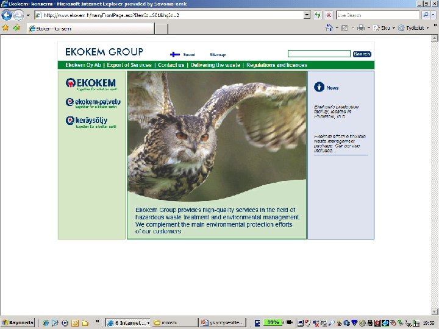Click into the browser address bar
This screenshot has height=329, width=439.
click(169, 15)
